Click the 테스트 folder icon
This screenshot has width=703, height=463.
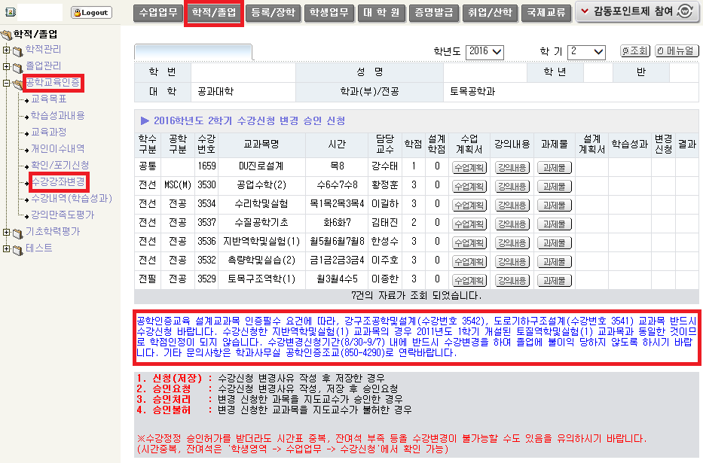coord(17,248)
